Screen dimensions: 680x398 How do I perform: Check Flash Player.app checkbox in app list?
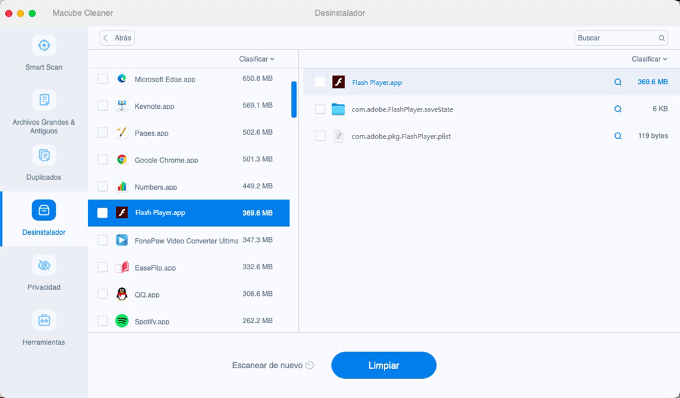pyautogui.click(x=103, y=213)
